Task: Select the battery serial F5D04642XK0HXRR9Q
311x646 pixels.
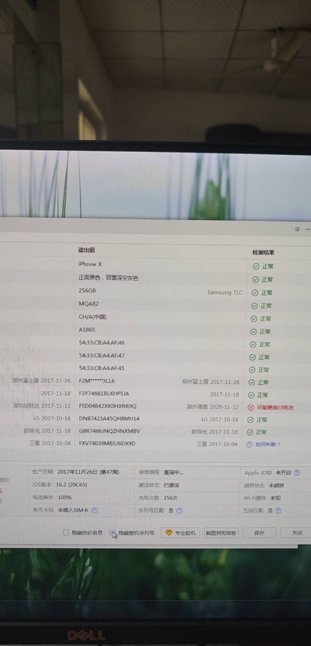Action: (108, 406)
